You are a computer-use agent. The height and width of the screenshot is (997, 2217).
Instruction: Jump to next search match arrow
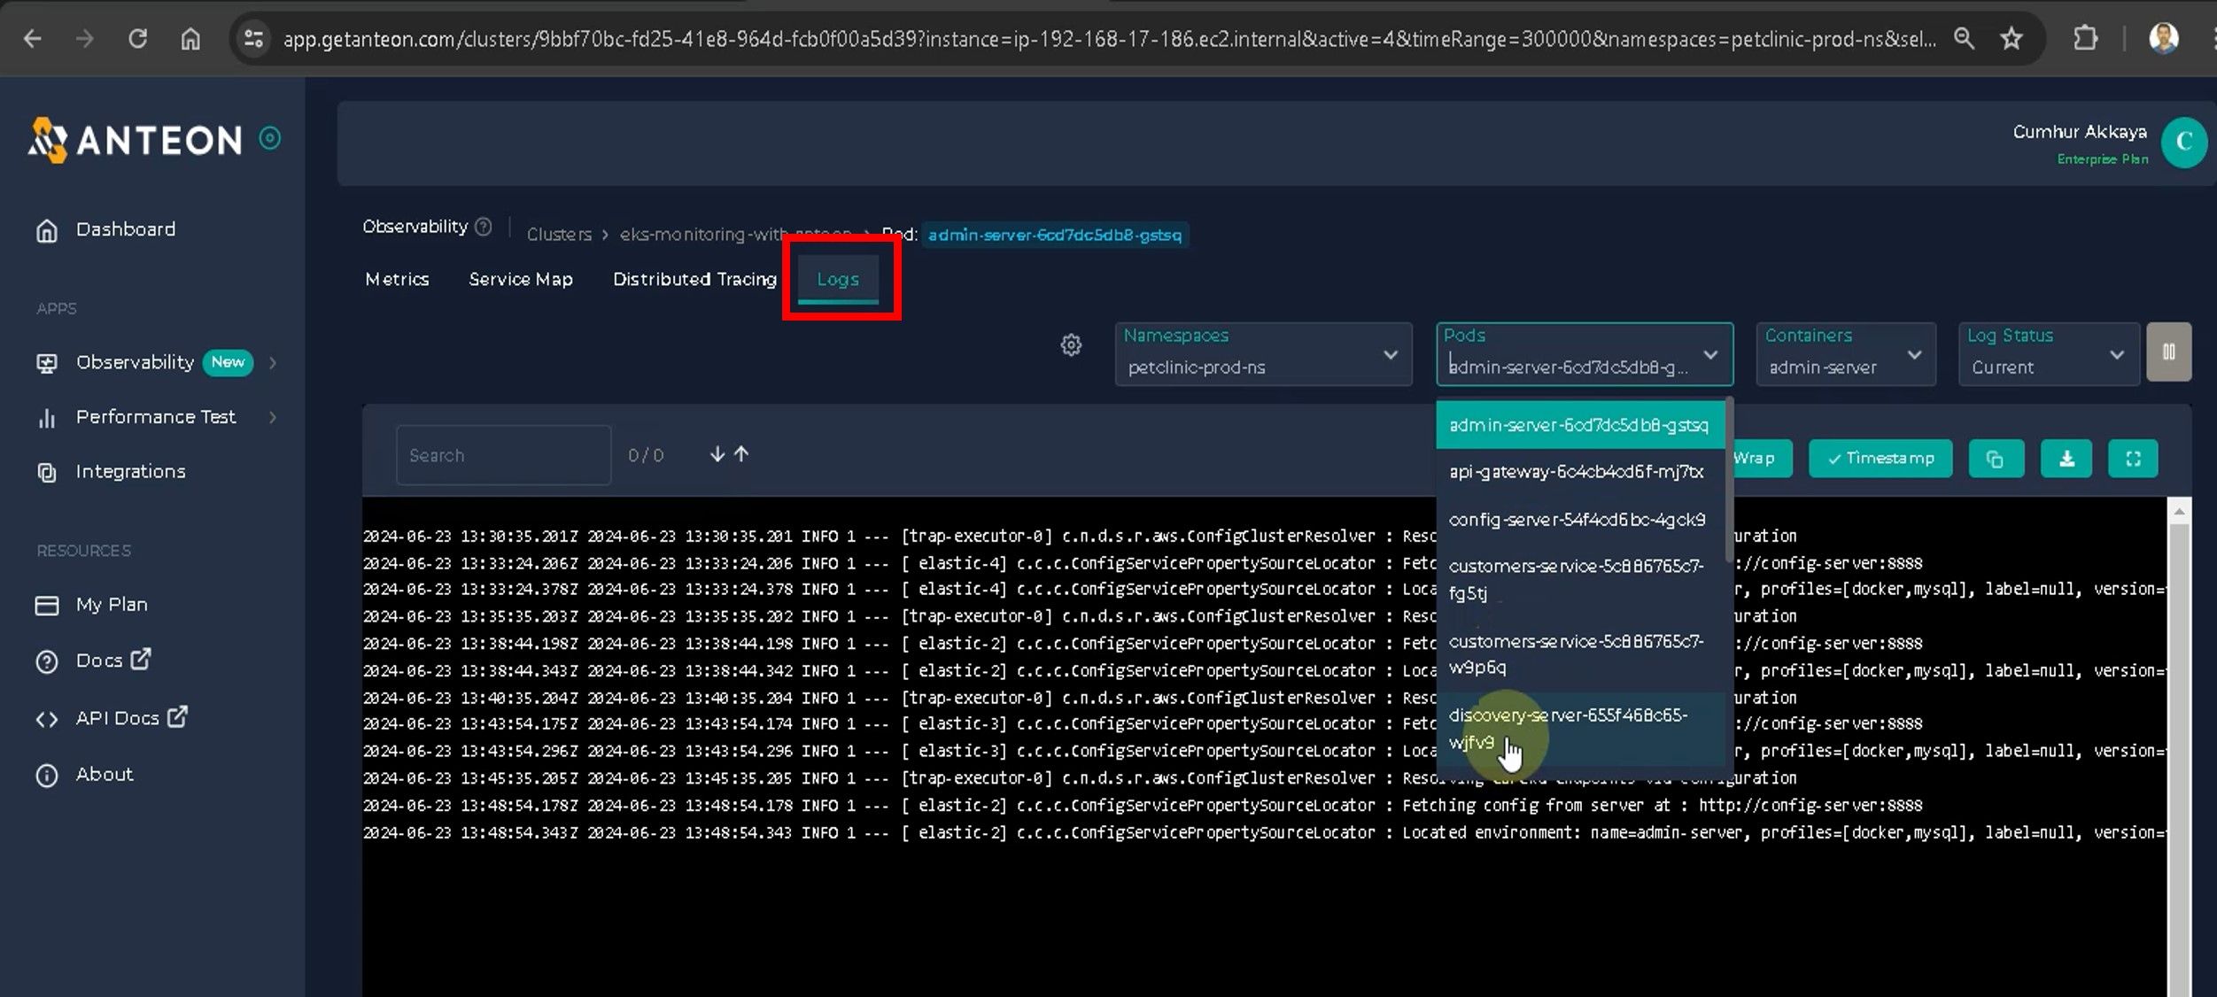coord(717,454)
